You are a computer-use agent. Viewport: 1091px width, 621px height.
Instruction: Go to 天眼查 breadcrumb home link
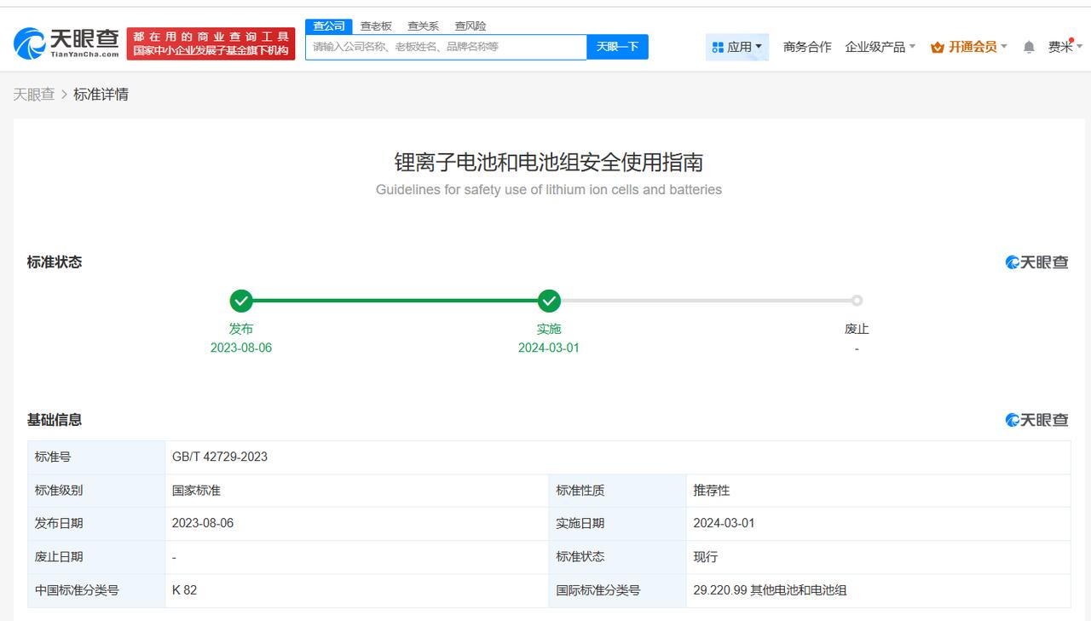point(34,95)
